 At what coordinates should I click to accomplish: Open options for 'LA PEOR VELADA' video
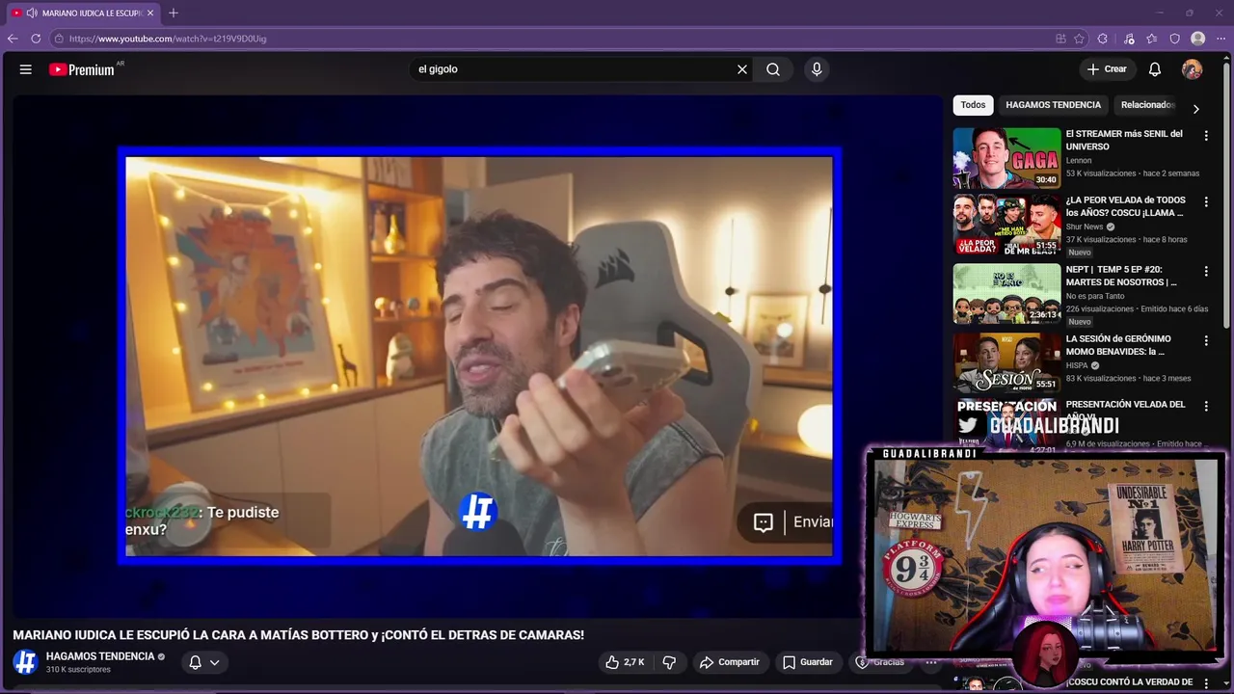[x=1206, y=203]
